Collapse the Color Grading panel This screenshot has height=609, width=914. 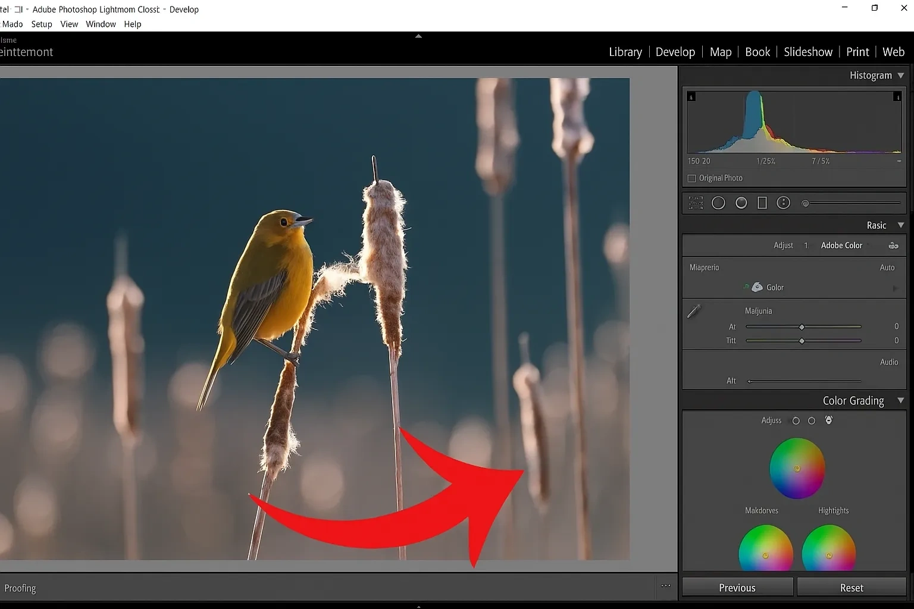click(x=900, y=400)
